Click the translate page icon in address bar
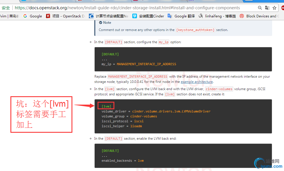 [267, 8]
